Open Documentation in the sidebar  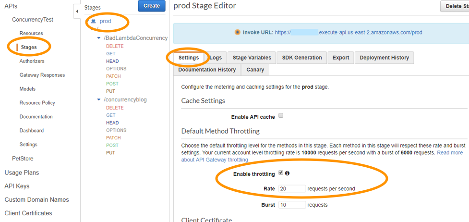[36, 117]
